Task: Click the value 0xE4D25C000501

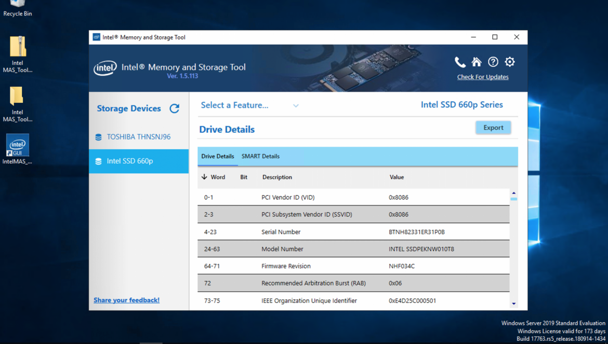Action: click(413, 300)
